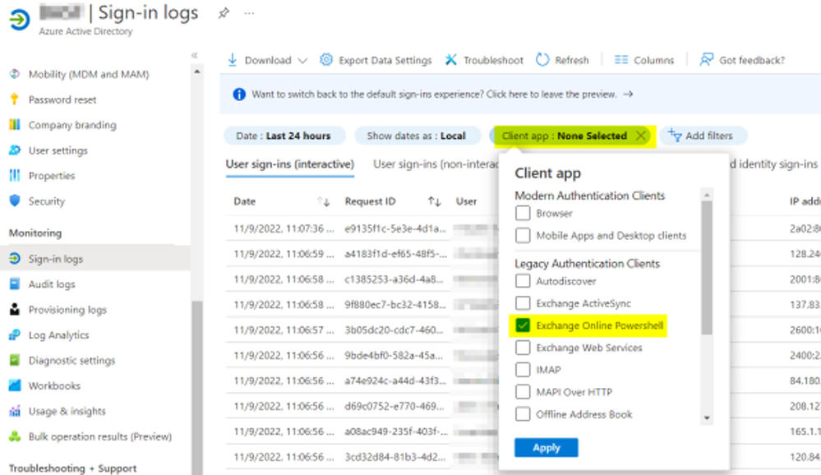Uncheck Exchange Online Powershell checkbox
The image size is (821, 475).
(x=523, y=325)
